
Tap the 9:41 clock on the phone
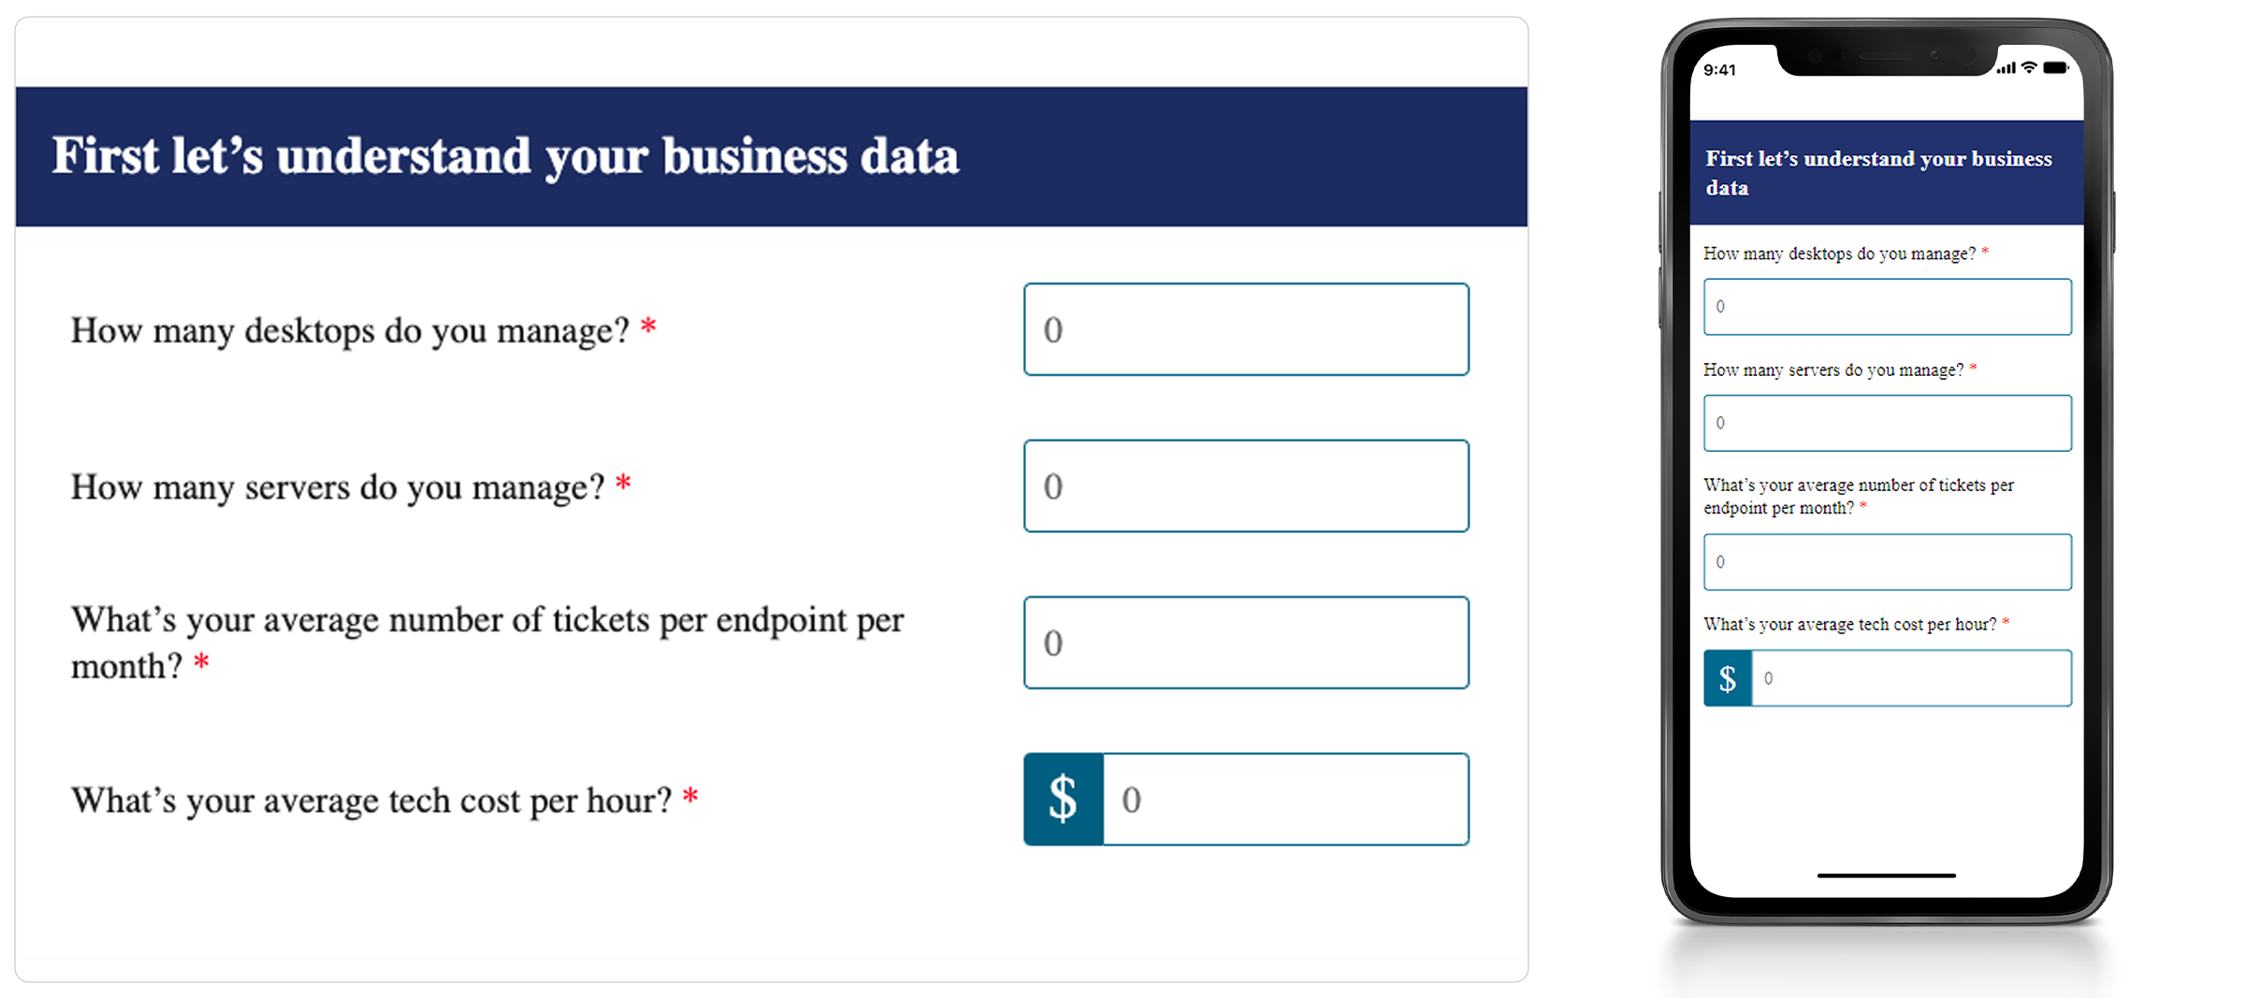point(1719,70)
